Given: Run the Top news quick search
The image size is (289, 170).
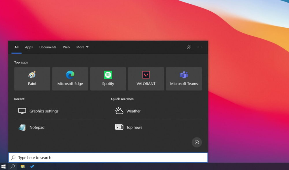Looking at the screenshot, I should click(156, 127).
